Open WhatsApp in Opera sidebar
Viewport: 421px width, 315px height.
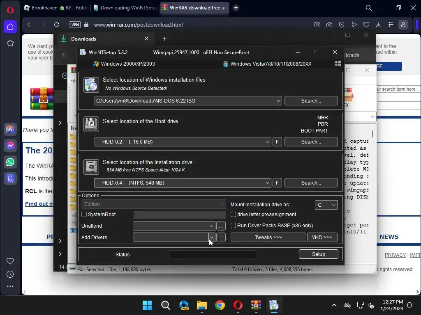click(10, 162)
